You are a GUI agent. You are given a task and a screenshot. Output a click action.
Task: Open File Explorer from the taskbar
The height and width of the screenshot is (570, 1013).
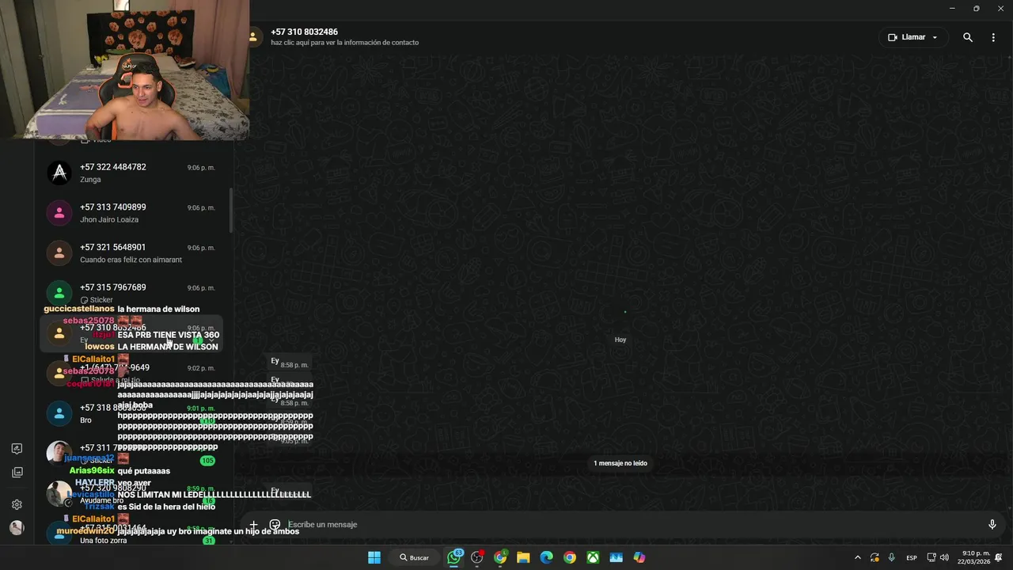pyautogui.click(x=523, y=557)
